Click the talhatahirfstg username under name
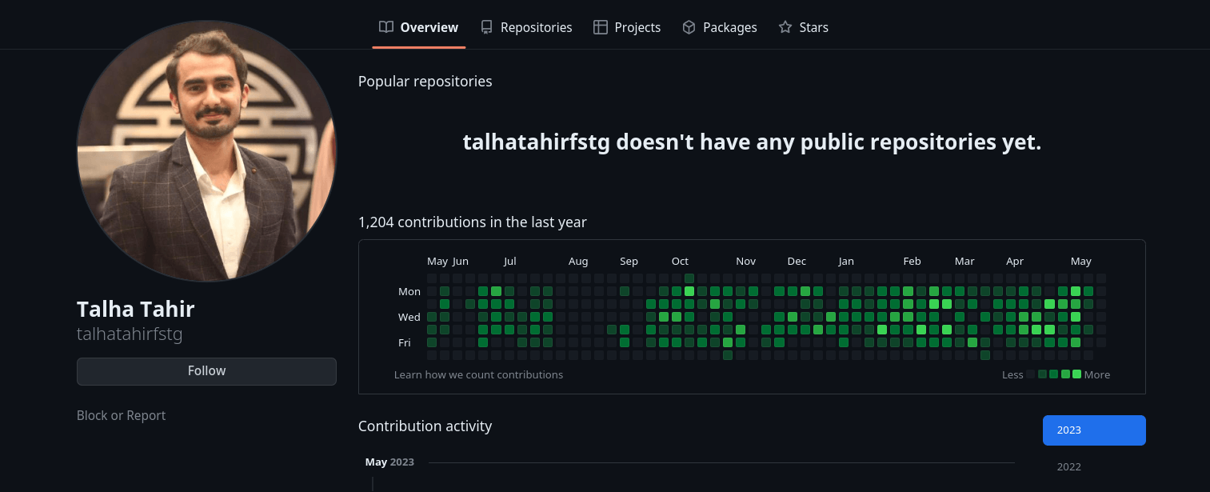The width and height of the screenshot is (1210, 492). pos(130,334)
